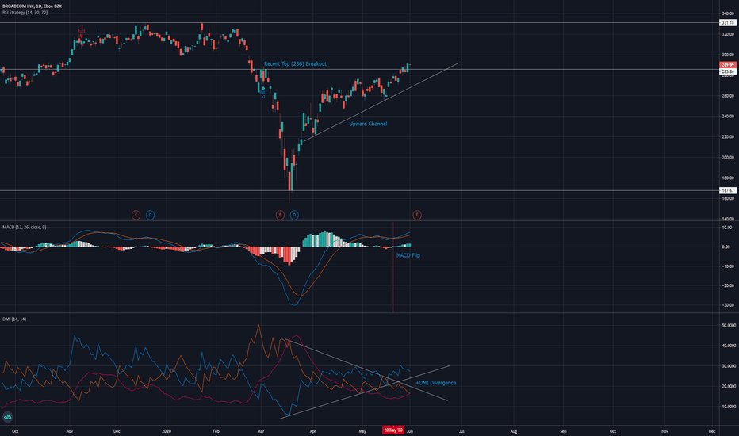Click the '+DMI Divergence' text annotation
The height and width of the screenshot is (436, 739).
[x=436, y=383]
